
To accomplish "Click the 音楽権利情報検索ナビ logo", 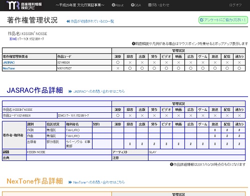I will coord(24,6).
